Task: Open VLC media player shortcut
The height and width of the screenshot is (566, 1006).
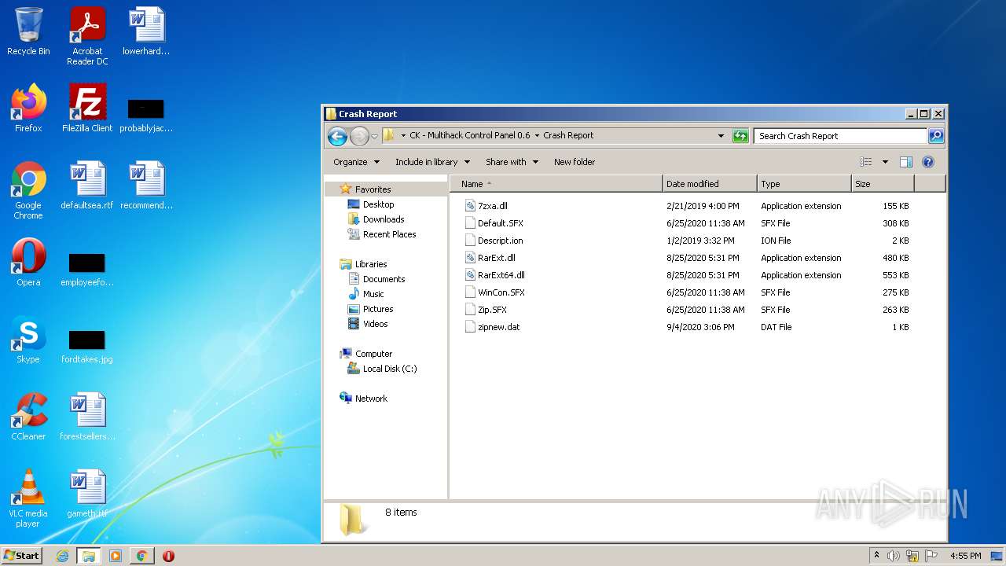Action: click(28, 498)
